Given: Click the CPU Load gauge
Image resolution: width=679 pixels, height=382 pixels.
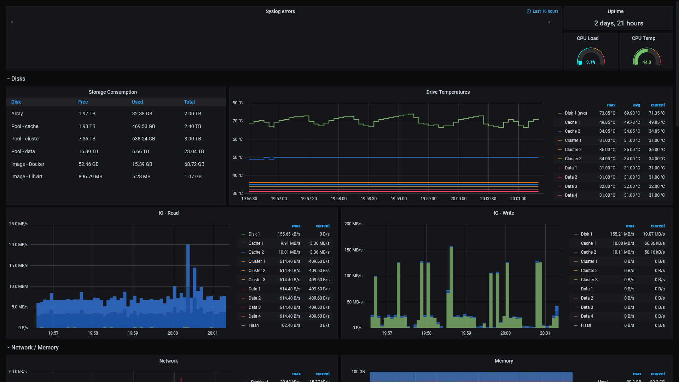Looking at the screenshot, I should point(591,57).
